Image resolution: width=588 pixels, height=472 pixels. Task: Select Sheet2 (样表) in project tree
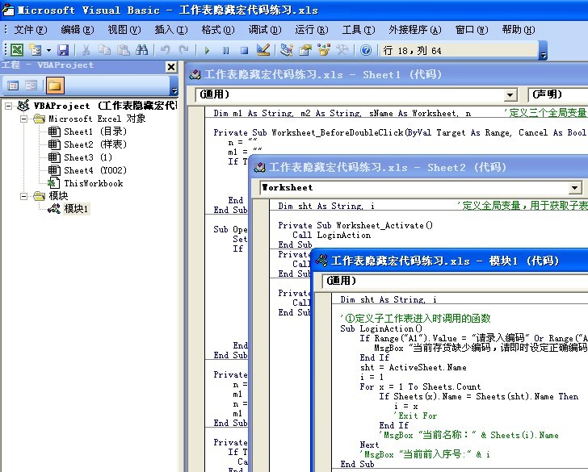95,144
